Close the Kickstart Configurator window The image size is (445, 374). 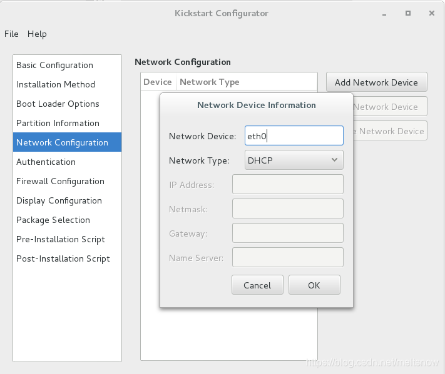point(432,13)
